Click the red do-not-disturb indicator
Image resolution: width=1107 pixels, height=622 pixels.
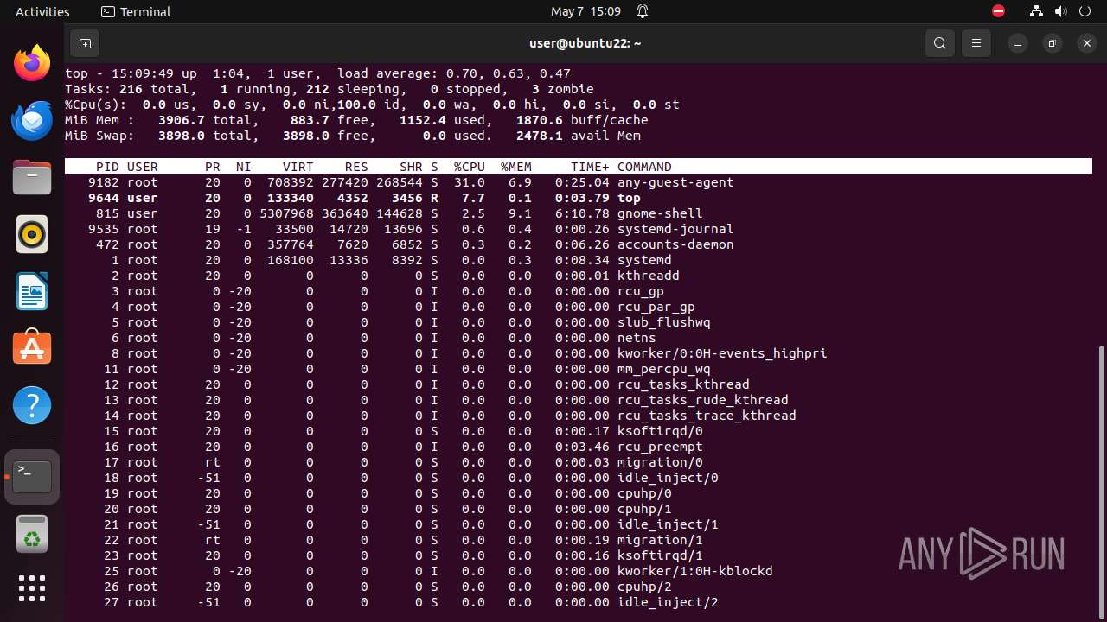click(x=999, y=11)
